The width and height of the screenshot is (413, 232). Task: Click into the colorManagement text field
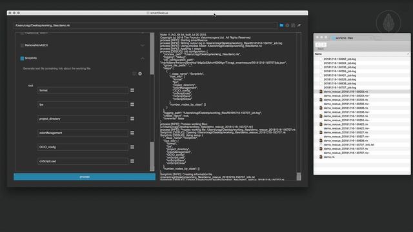click(83, 133)
